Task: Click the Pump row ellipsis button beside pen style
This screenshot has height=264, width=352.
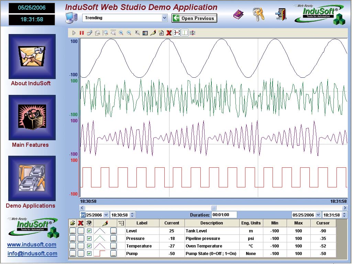Action: (x=113, y=254)
